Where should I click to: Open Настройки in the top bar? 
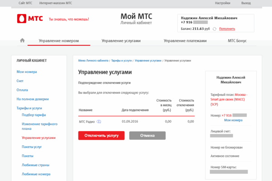[x=223, y=3]
